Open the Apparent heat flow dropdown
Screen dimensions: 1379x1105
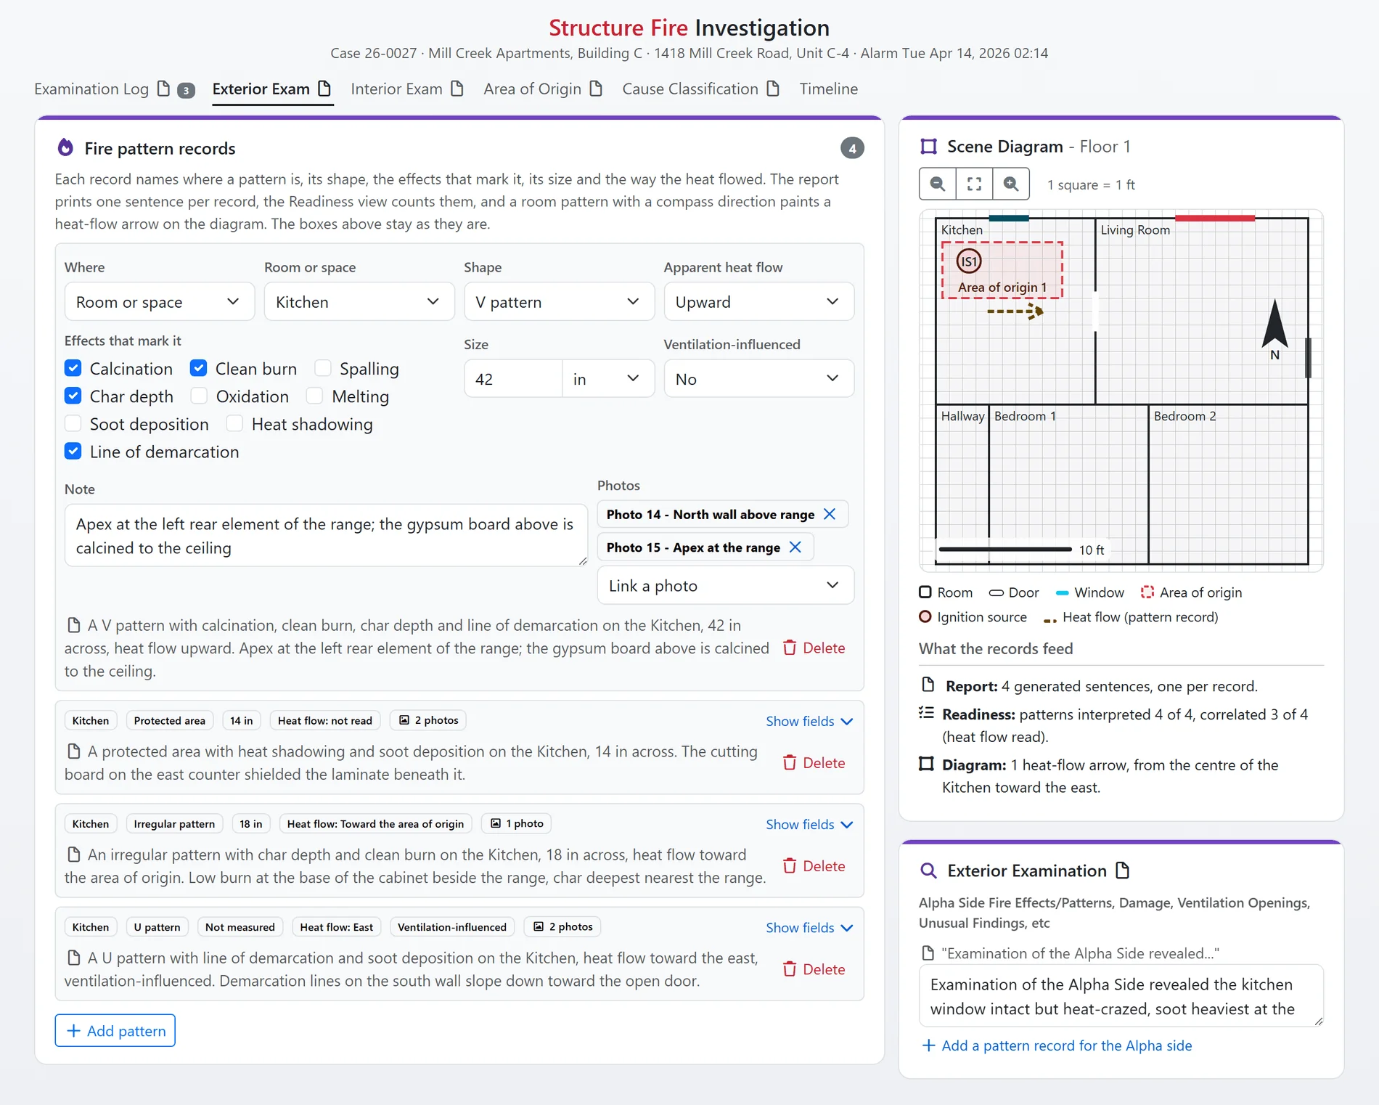pos(758,301)
